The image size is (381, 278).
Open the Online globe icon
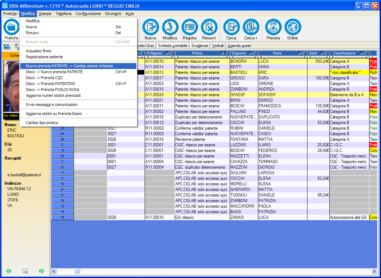coord(292,27)
